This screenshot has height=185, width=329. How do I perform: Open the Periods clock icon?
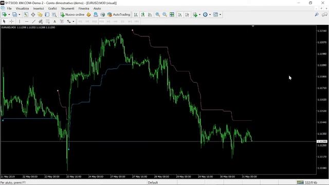[x=205, y=14]
